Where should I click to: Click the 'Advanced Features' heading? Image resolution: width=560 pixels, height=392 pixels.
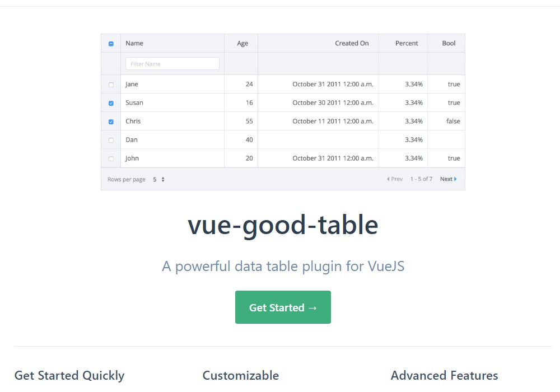(x=444, y=376)
